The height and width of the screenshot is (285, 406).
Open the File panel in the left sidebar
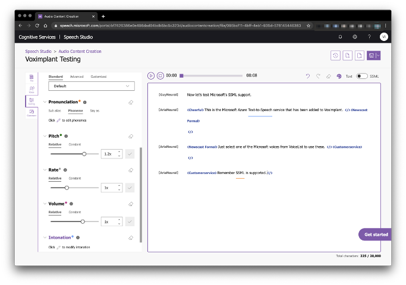(x=32, y=78)
